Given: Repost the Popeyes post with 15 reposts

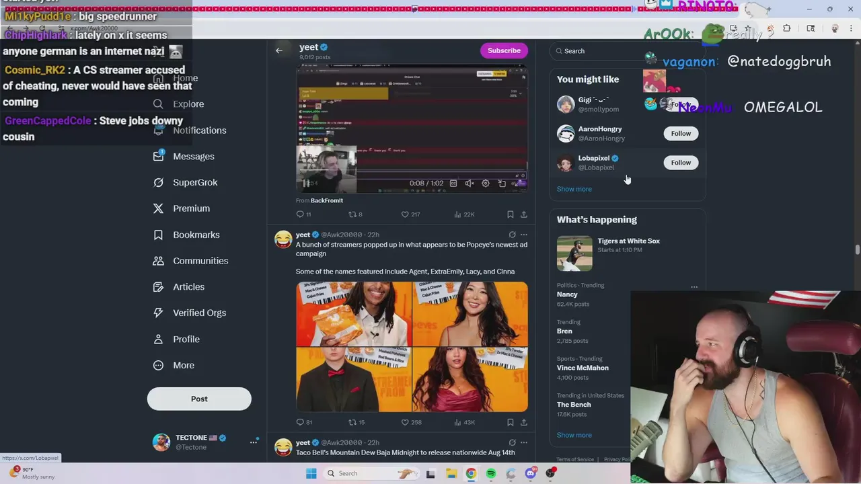Looking at the screenshot, I should (357, 422).
